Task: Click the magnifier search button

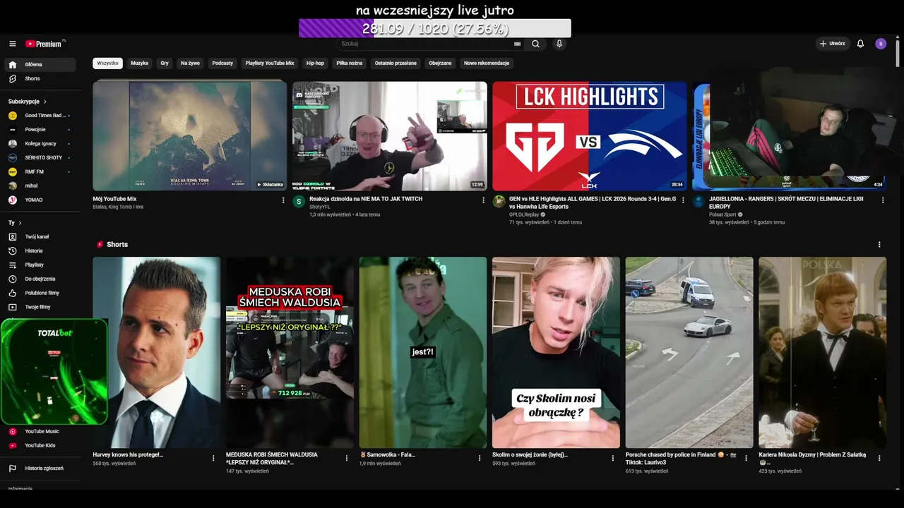Action: pyautogui.click(x=535, y=44)
